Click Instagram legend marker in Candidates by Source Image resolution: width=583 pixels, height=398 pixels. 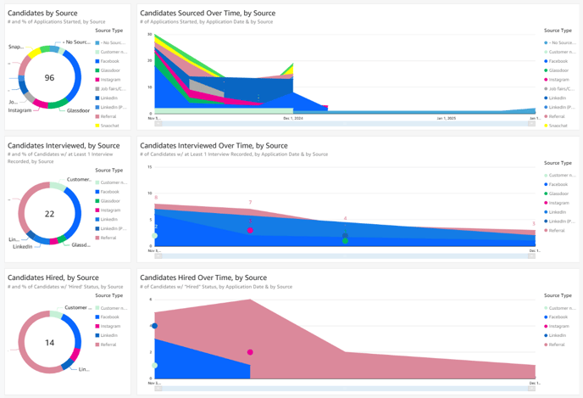click(97, 80)
